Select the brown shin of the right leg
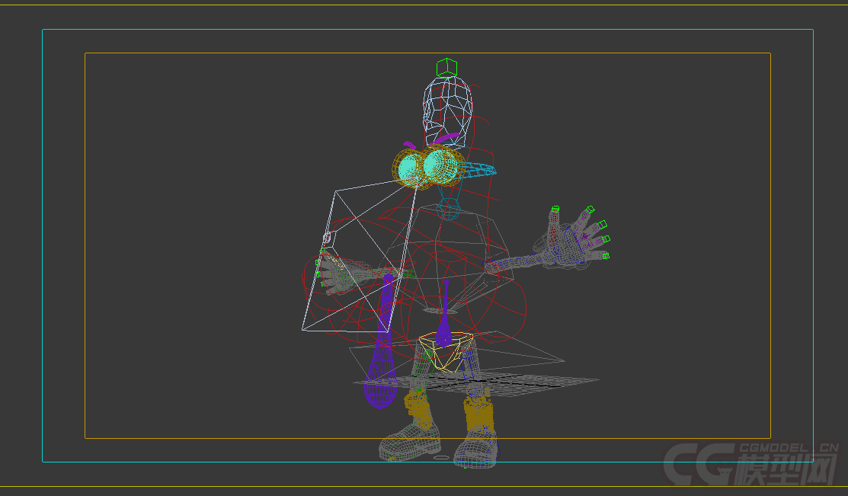Image resolution: width=848 pixels, height=496 pixels. pos(478,415)
